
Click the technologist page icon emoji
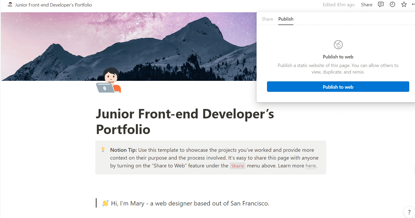point(109,81)
